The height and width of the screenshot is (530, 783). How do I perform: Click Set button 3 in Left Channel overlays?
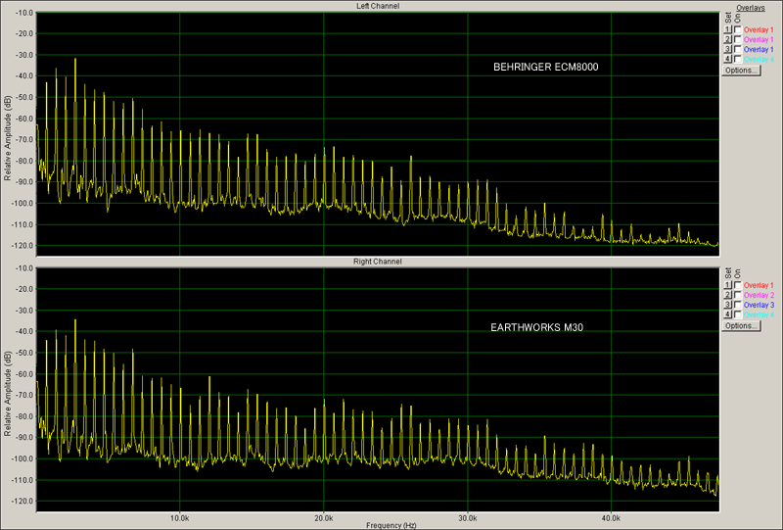point(727,50)
